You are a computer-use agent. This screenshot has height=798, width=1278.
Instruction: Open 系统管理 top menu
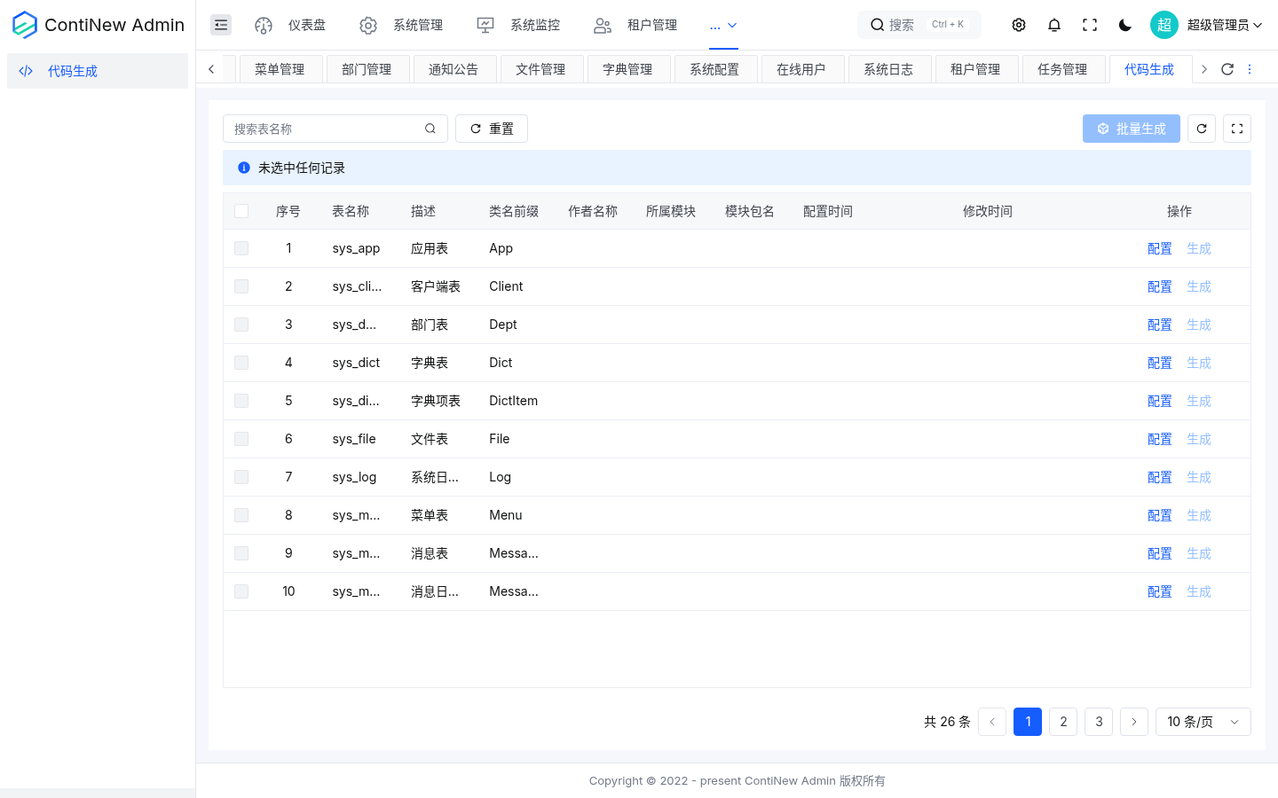click(401, 25)
